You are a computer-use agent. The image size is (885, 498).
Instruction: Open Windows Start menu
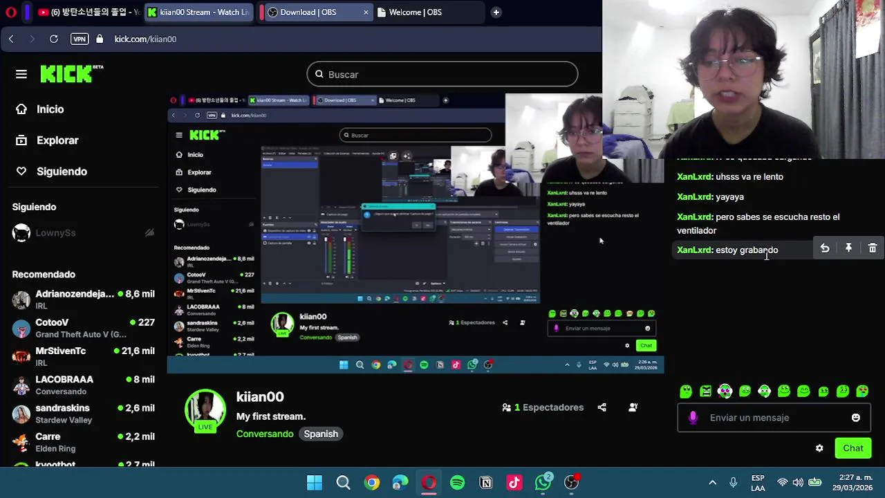point(315,483)
